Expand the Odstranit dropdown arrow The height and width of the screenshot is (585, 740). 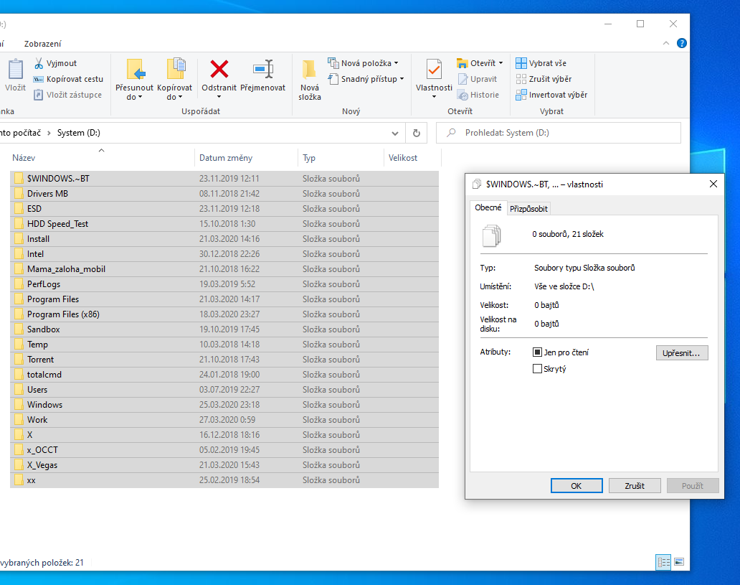219,97
